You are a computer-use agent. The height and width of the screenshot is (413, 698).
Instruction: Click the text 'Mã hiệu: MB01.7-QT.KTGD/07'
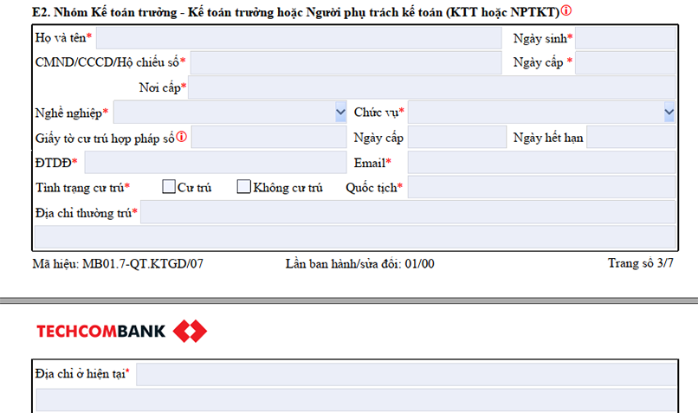(118, 264)
